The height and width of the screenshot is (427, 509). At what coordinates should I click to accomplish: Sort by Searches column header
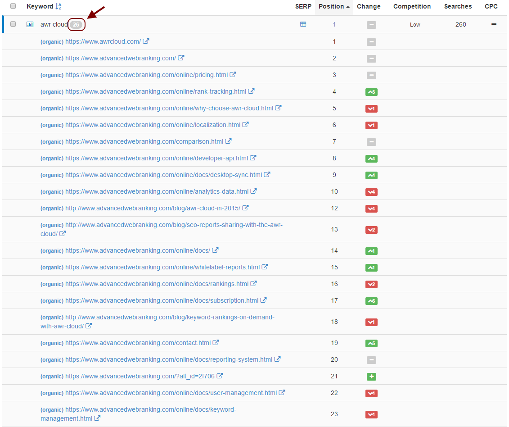click(458, 6)
